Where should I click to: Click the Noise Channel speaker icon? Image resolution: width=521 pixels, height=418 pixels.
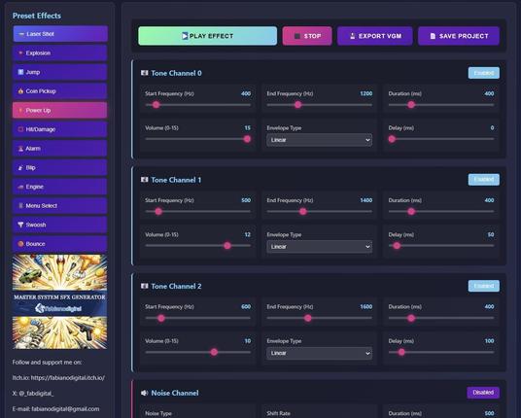tap(144, 393)
